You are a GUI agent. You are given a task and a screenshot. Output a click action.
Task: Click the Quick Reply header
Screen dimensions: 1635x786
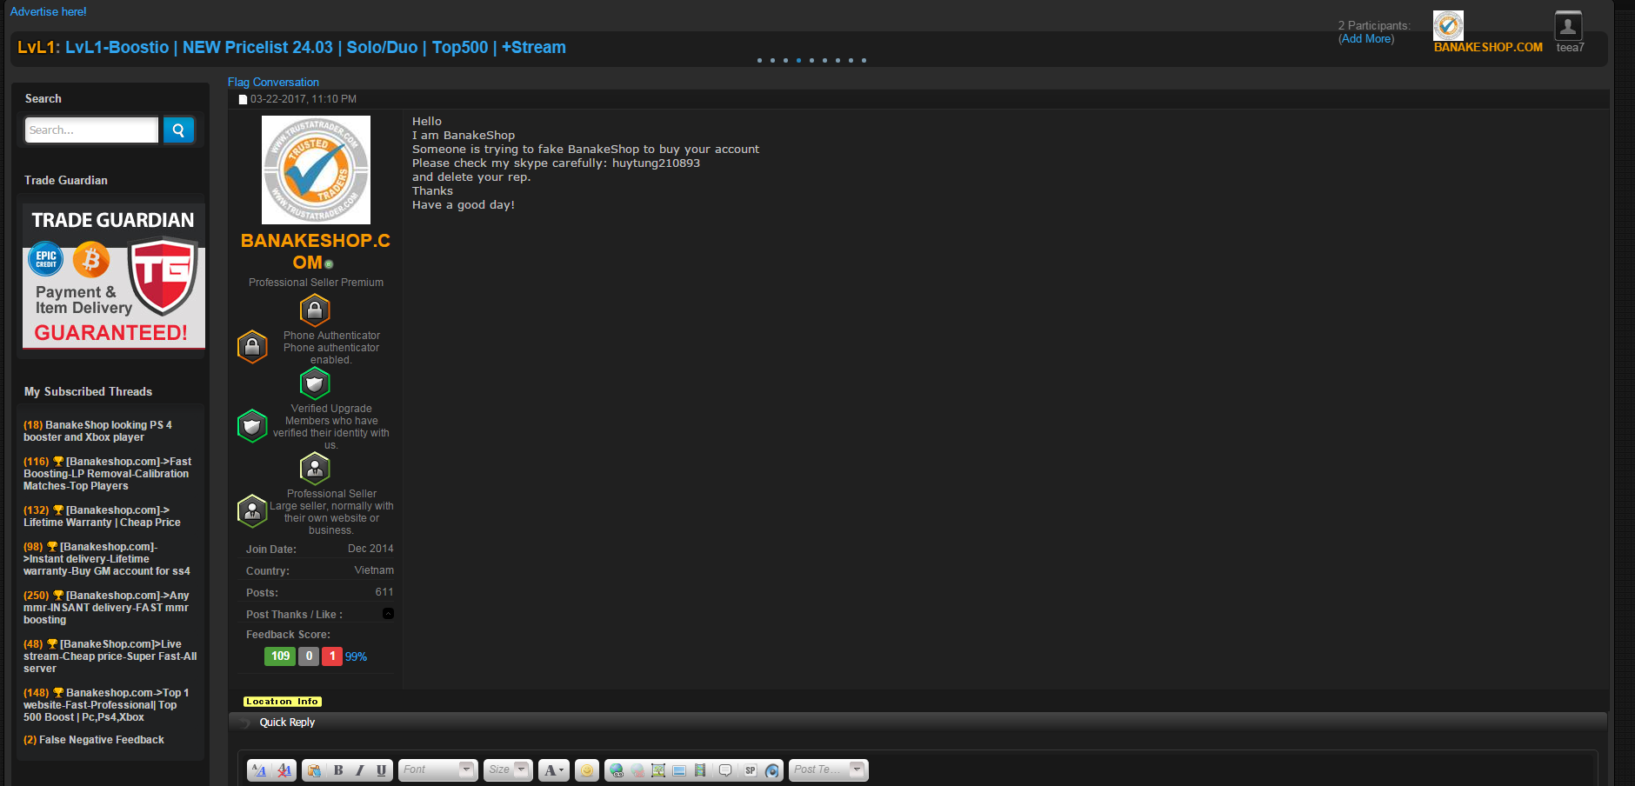[x=287, y=723]
